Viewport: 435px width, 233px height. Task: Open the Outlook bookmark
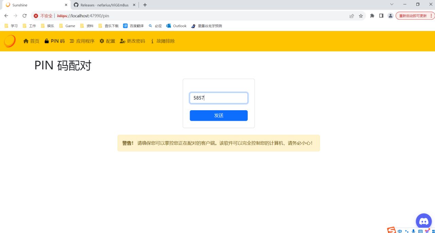[x=176, y=26]
